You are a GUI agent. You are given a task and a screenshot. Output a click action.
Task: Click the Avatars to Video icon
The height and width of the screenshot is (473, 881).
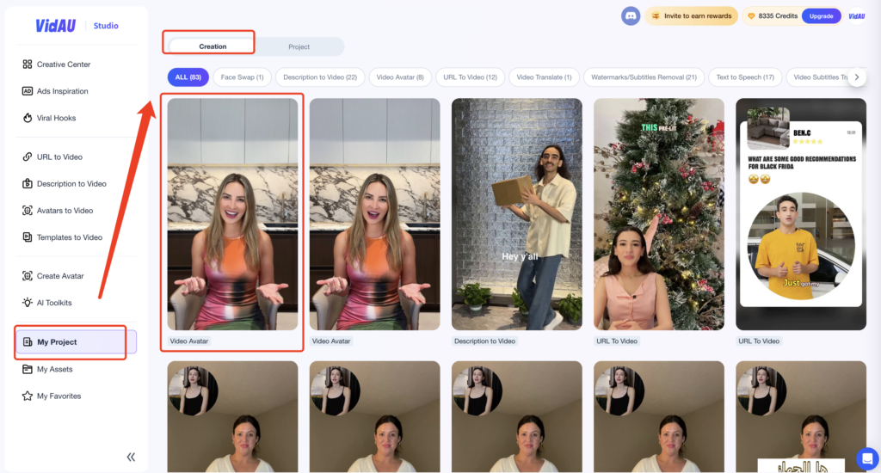click(27, 211)
